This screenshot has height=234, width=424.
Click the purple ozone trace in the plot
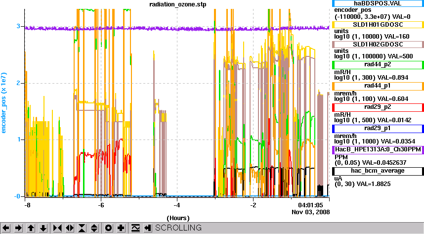pos(177,28)
